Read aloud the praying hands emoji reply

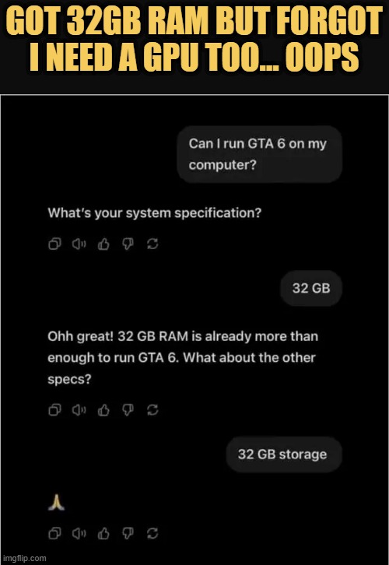coord(79,533)
